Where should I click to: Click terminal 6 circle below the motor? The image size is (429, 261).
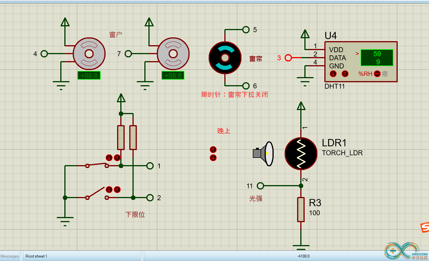click(246, 86)
